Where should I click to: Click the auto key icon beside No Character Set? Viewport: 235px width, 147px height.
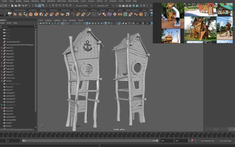pyautogui.click(x=192, y=140)
